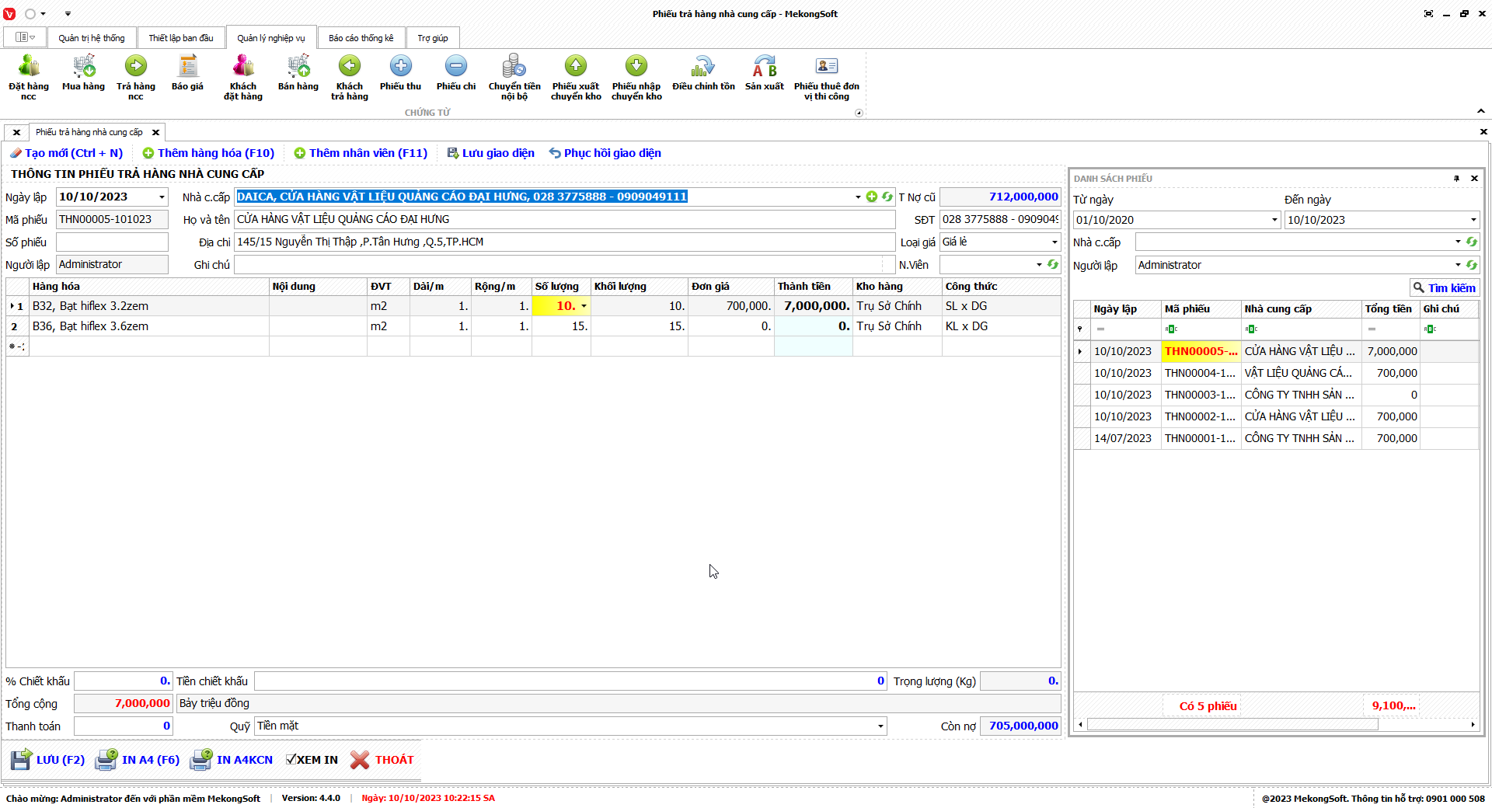Open the Thiết lập ban đầu tab
This screenshot has height=808, width=1492.
(x=180, y=38)
